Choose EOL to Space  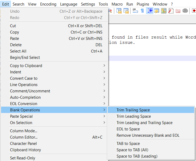pos(151,129)
